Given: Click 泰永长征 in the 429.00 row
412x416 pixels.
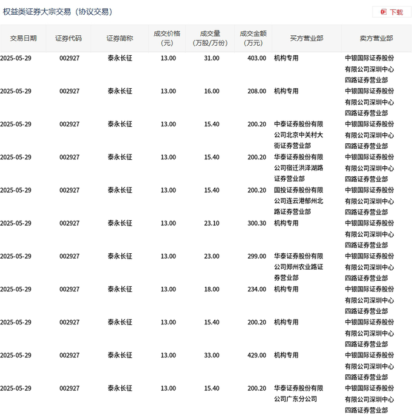Looking at the screenshot, I should click(x=120, y=355).
